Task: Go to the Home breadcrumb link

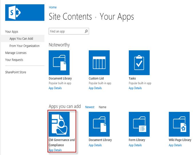Action: (x=53, y=7)
